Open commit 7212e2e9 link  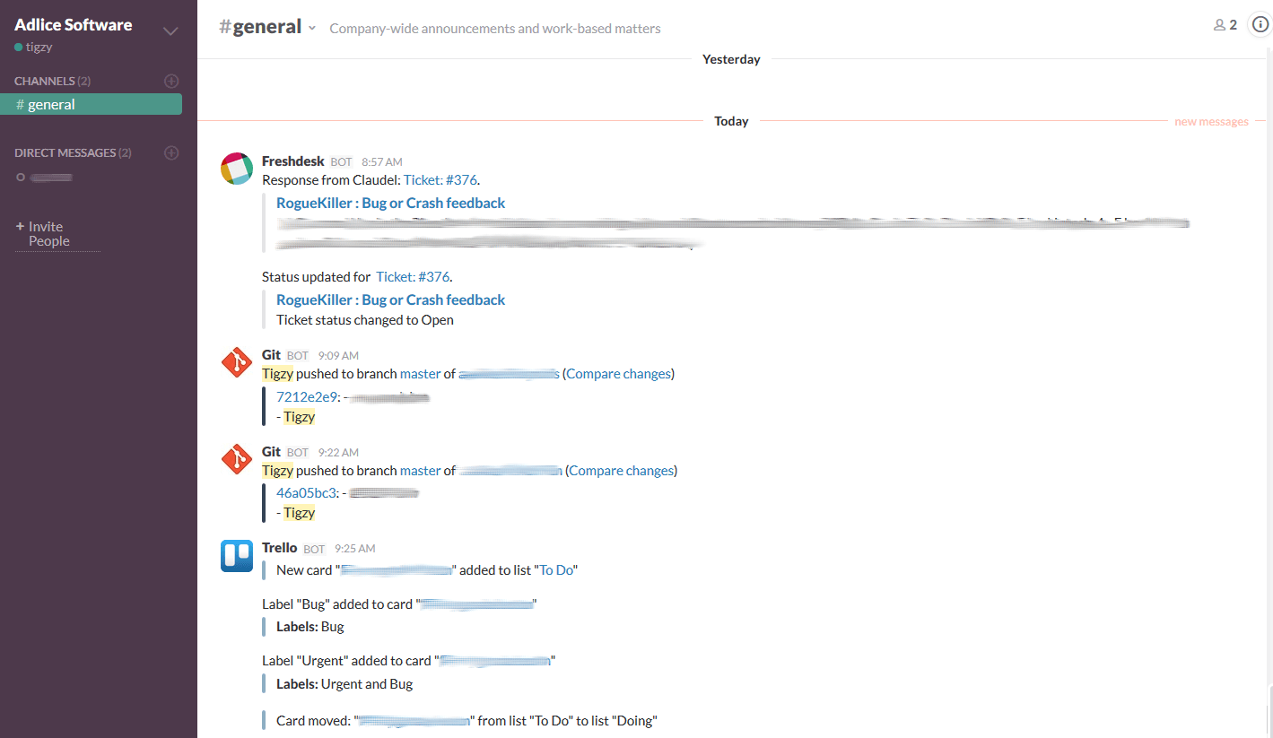coord(306,397)
